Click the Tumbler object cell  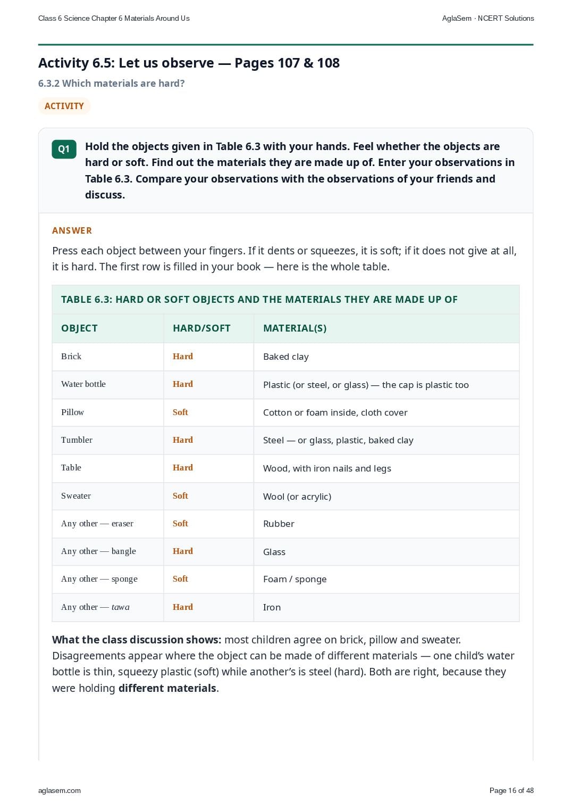coord(108,440)
